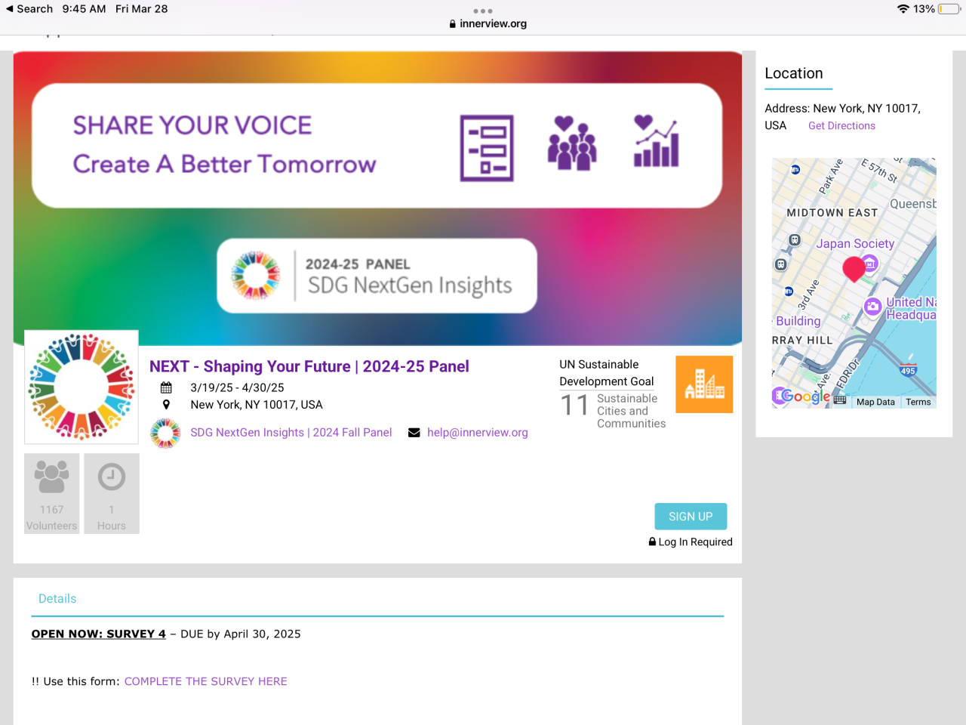Viewport: 966px width, 725px height.
Task: Click the small SDG wheel organization logo
Action: pos(165,433)
